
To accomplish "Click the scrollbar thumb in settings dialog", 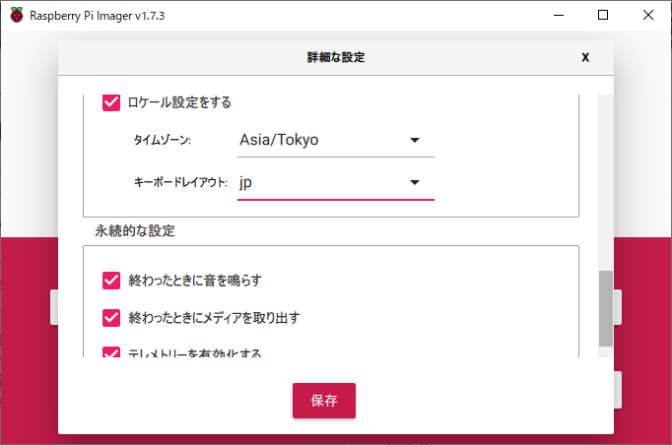I will 605,308.
